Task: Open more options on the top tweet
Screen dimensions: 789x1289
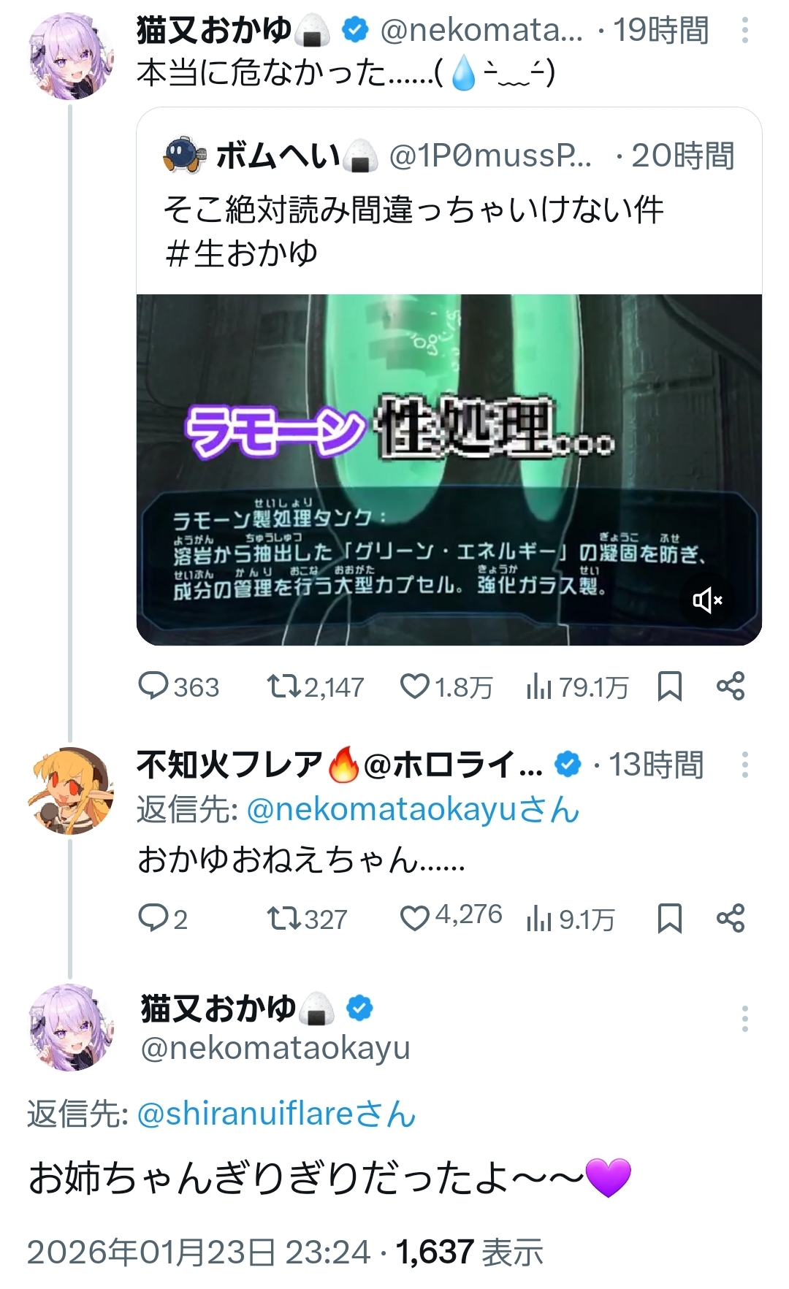Action: tap(744, 30)
